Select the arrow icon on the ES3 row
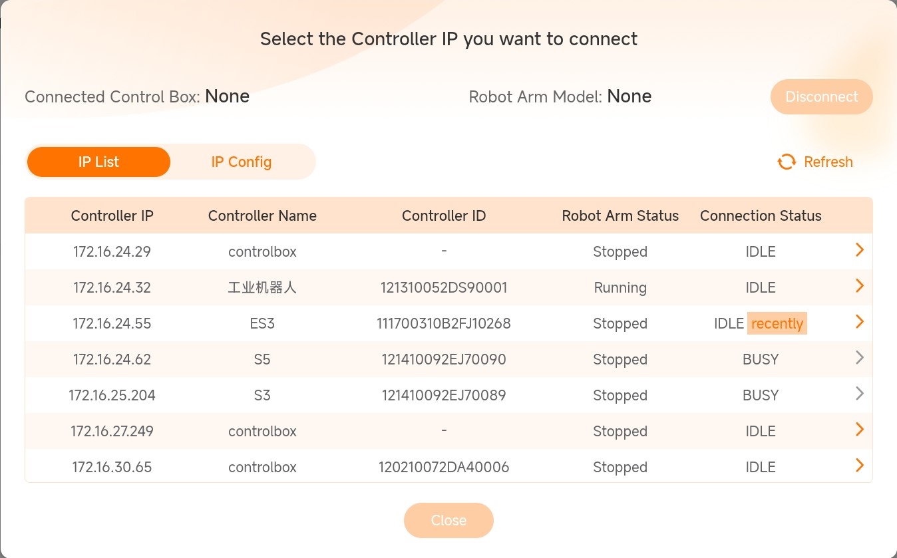897x558 pixels. pyautogui.click(x=859, y=321)
